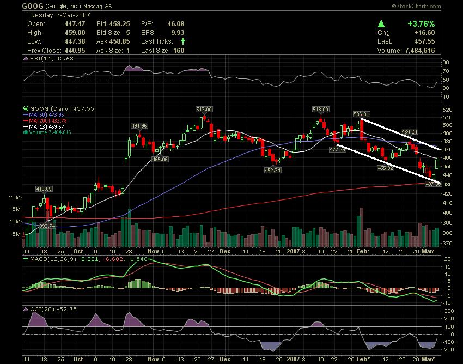
Task: Click the 418.69 price annotation
Action: 44,189
